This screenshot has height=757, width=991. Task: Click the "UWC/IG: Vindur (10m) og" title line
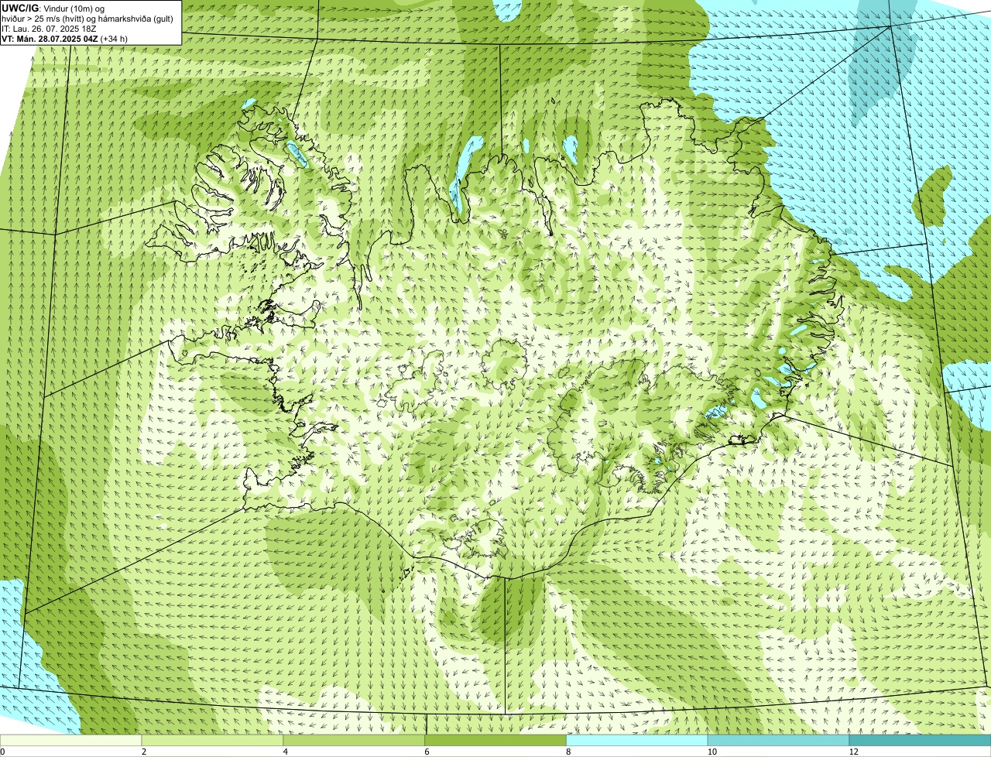coord(53,8)
